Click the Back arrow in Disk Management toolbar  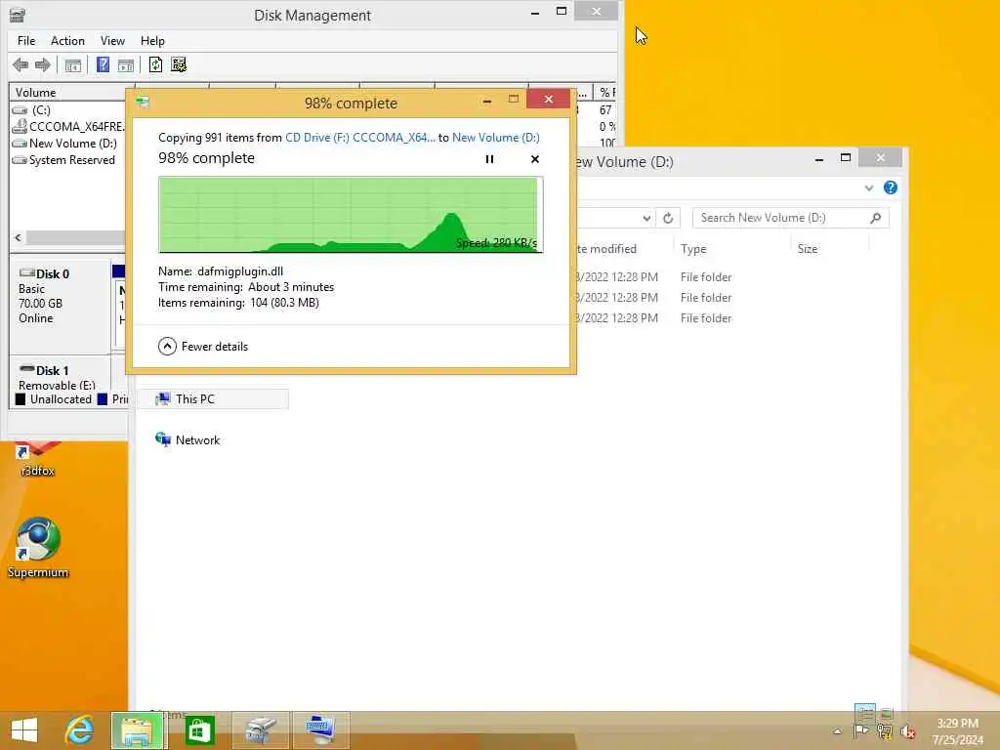click(x=21, y=65)
